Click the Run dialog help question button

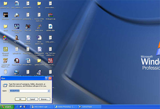[47, 78]
